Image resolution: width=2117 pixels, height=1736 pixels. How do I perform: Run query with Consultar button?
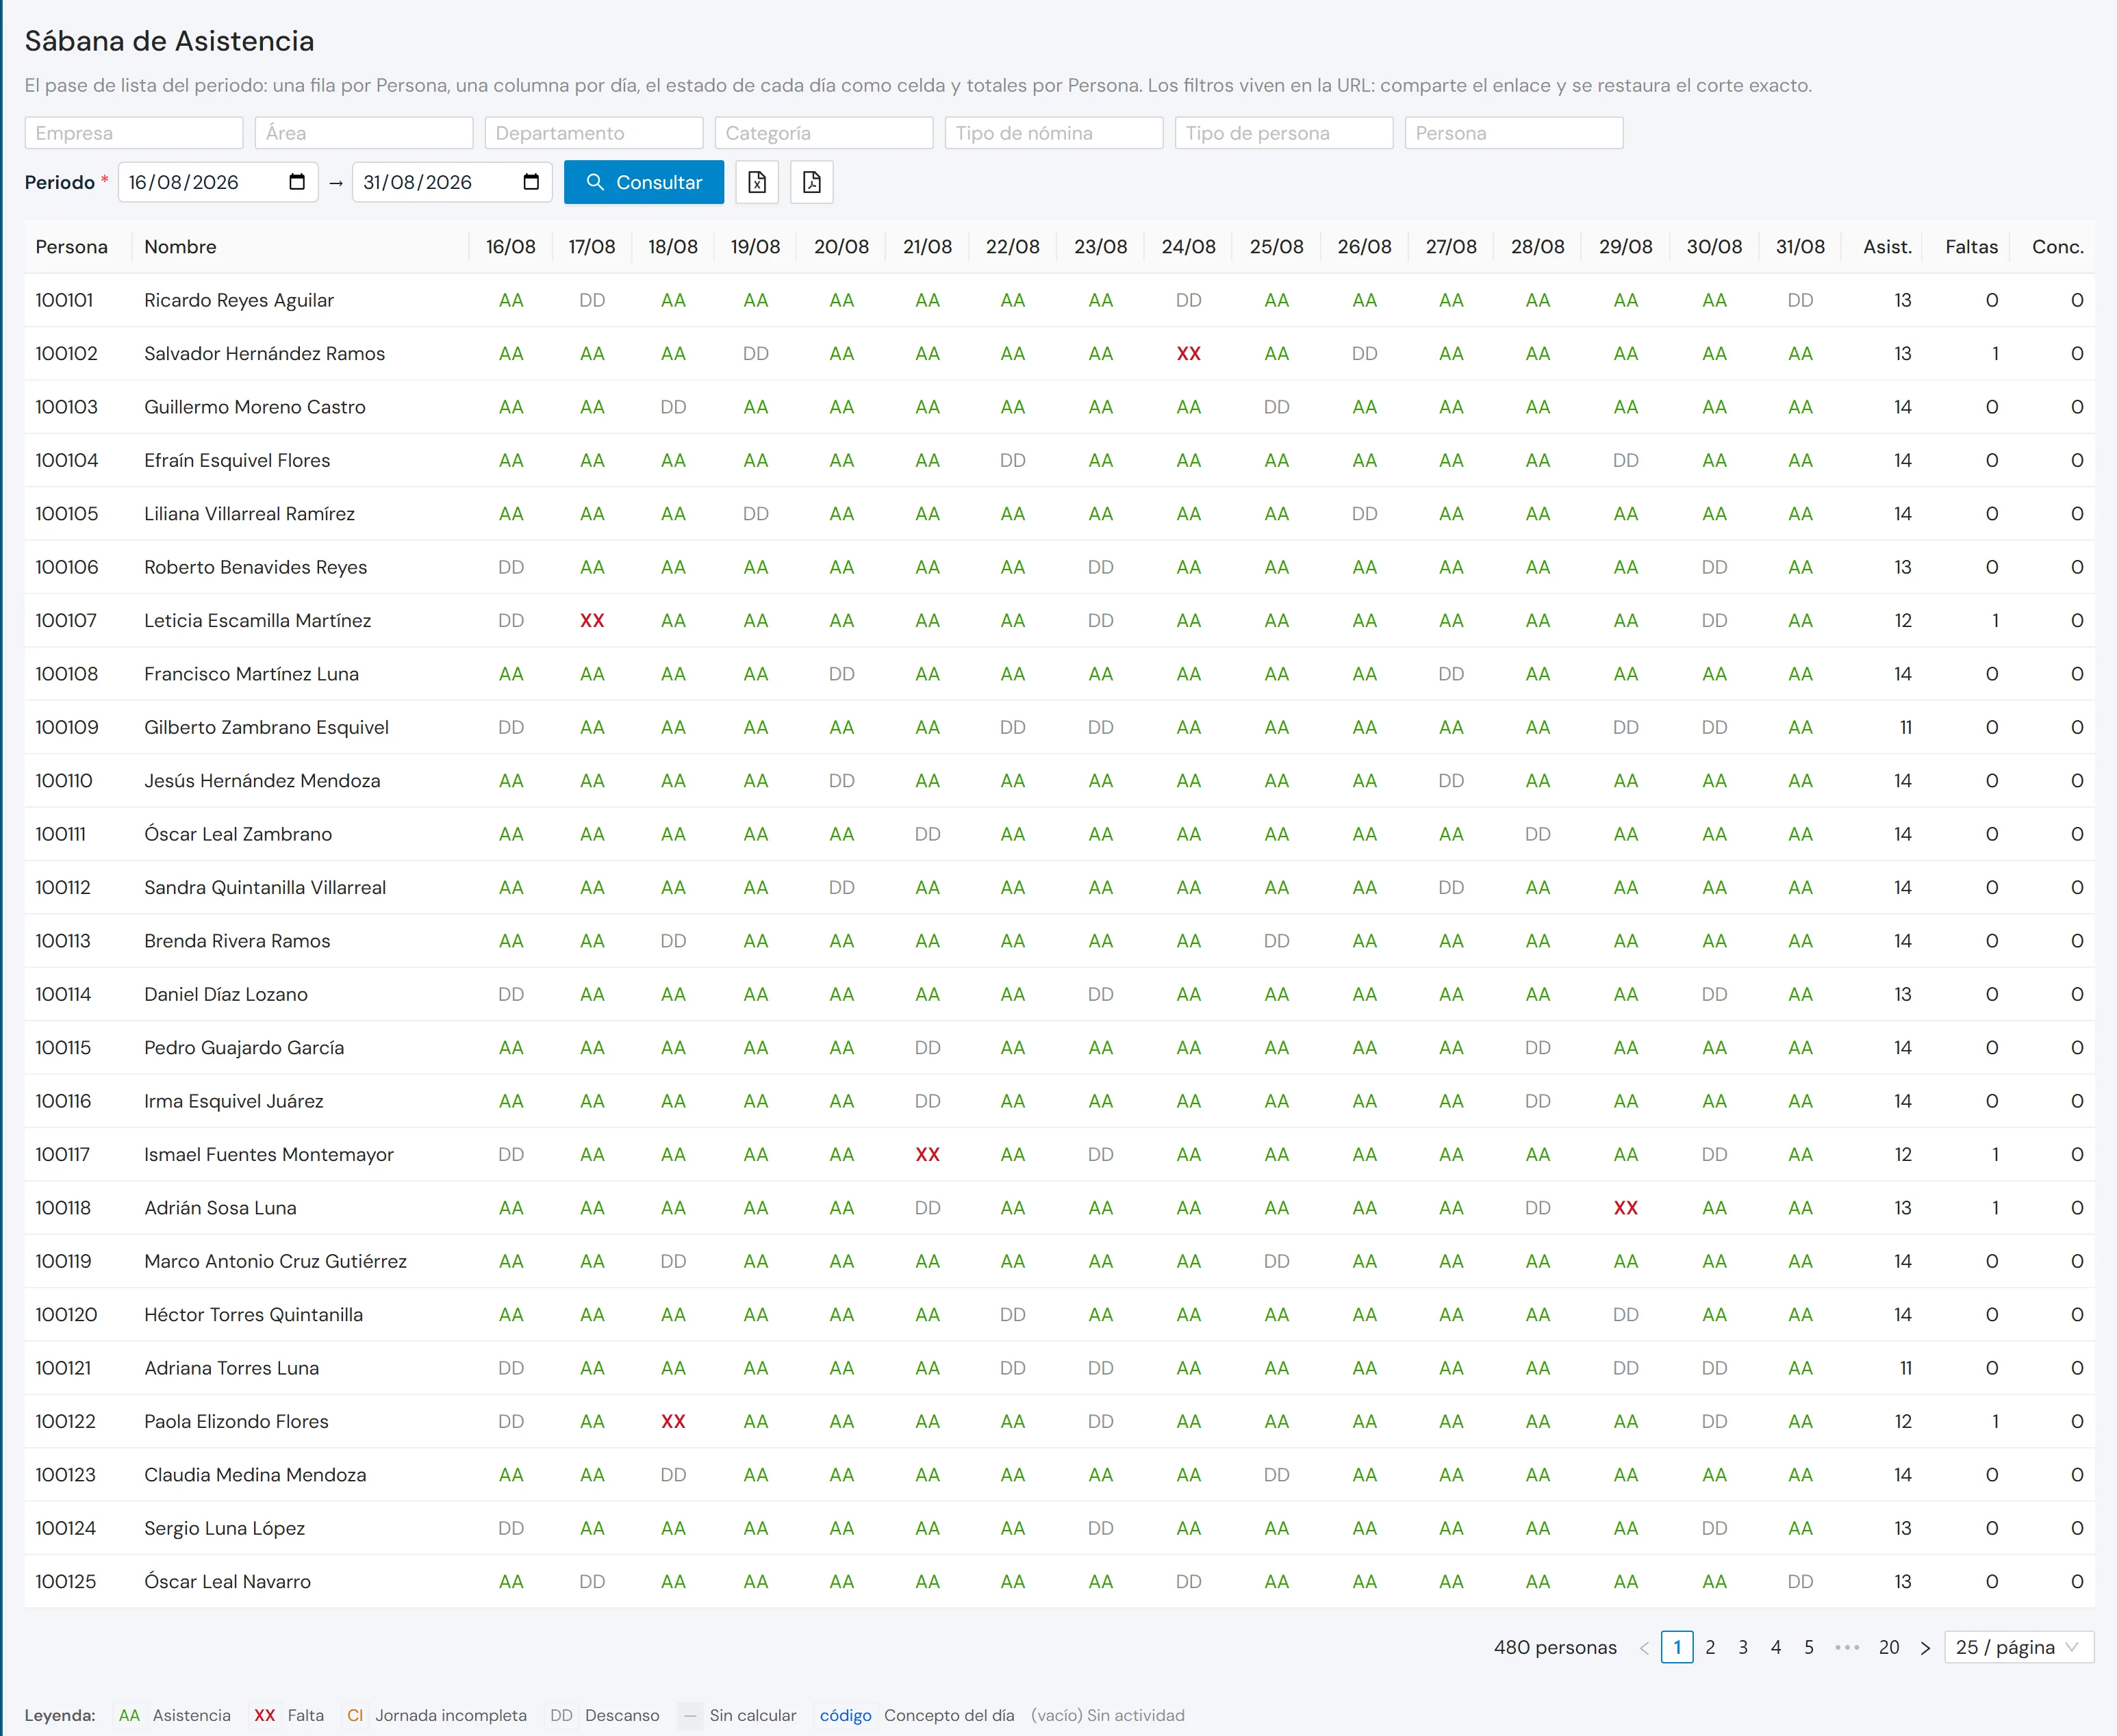pos(643,182)
